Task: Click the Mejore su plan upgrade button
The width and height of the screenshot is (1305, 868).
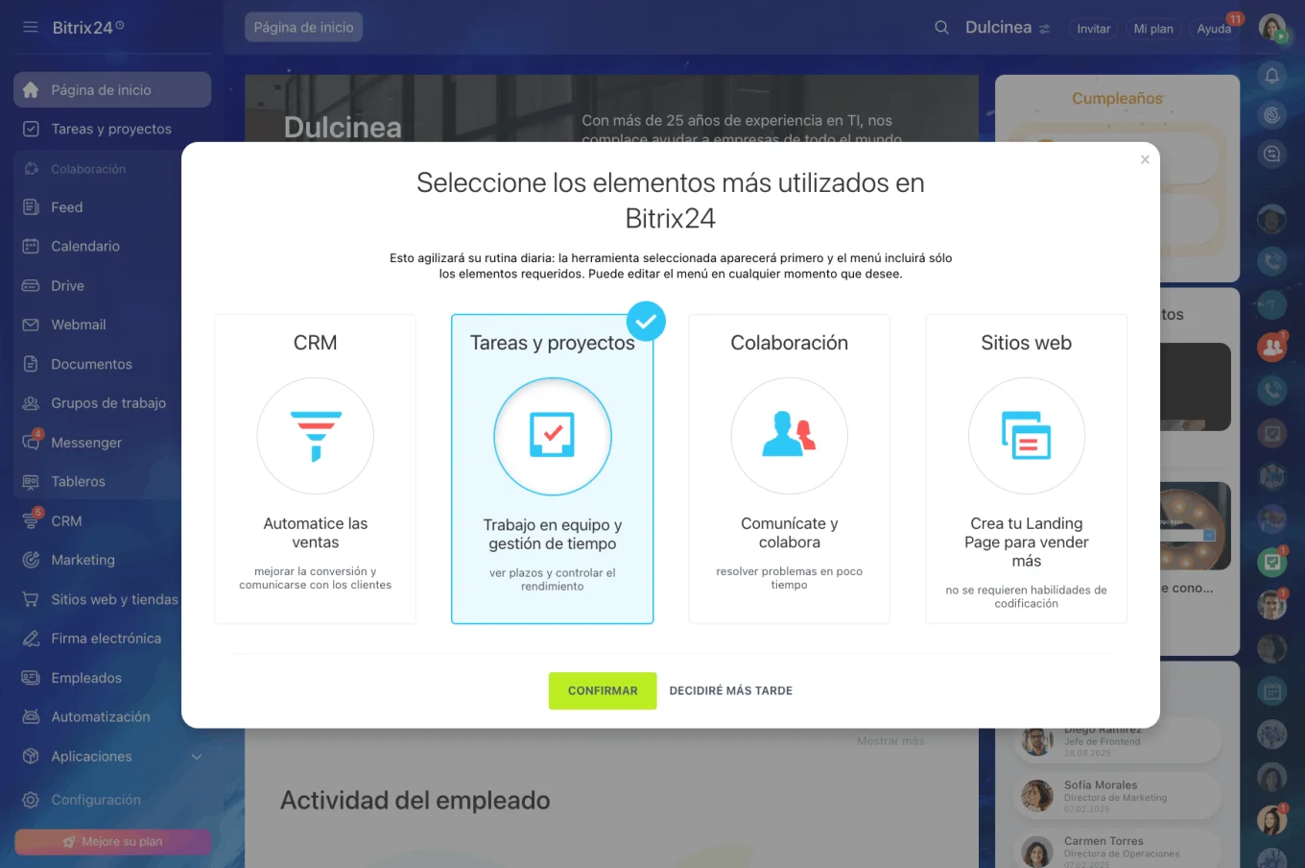Action: [113, 842]
